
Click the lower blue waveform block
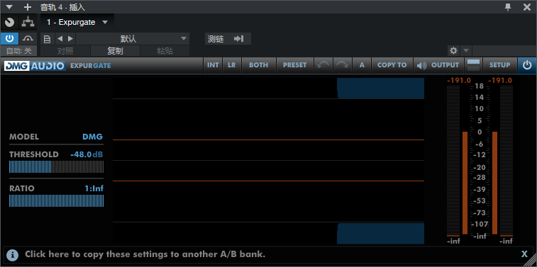coord(380,234)
